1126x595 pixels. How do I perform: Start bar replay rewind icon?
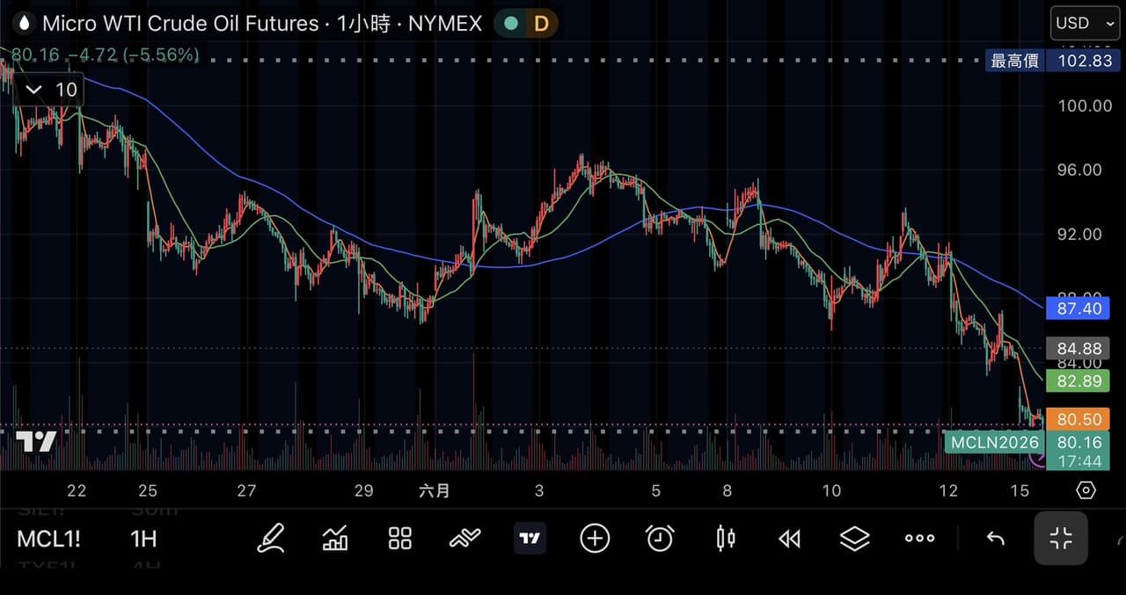790,539
